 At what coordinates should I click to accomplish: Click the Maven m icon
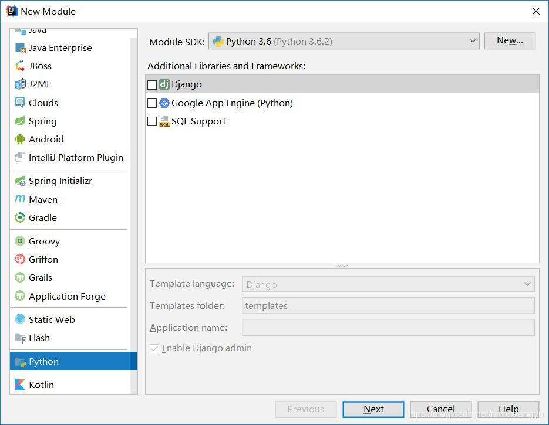click(20, 199)
